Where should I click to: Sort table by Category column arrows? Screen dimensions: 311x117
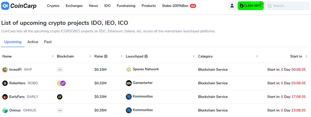257,56
